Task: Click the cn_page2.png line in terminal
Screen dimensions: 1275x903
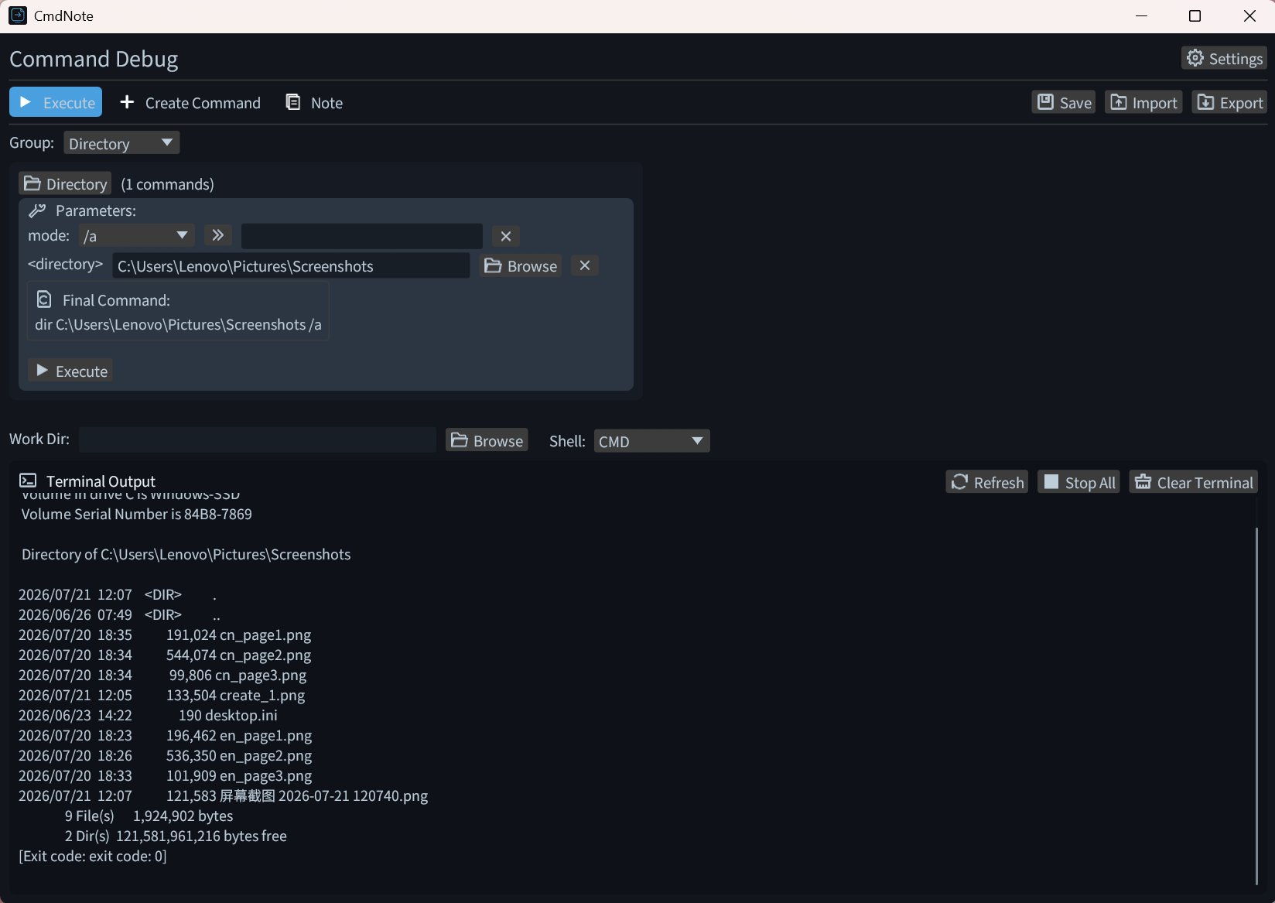Action: pos(165,655)
